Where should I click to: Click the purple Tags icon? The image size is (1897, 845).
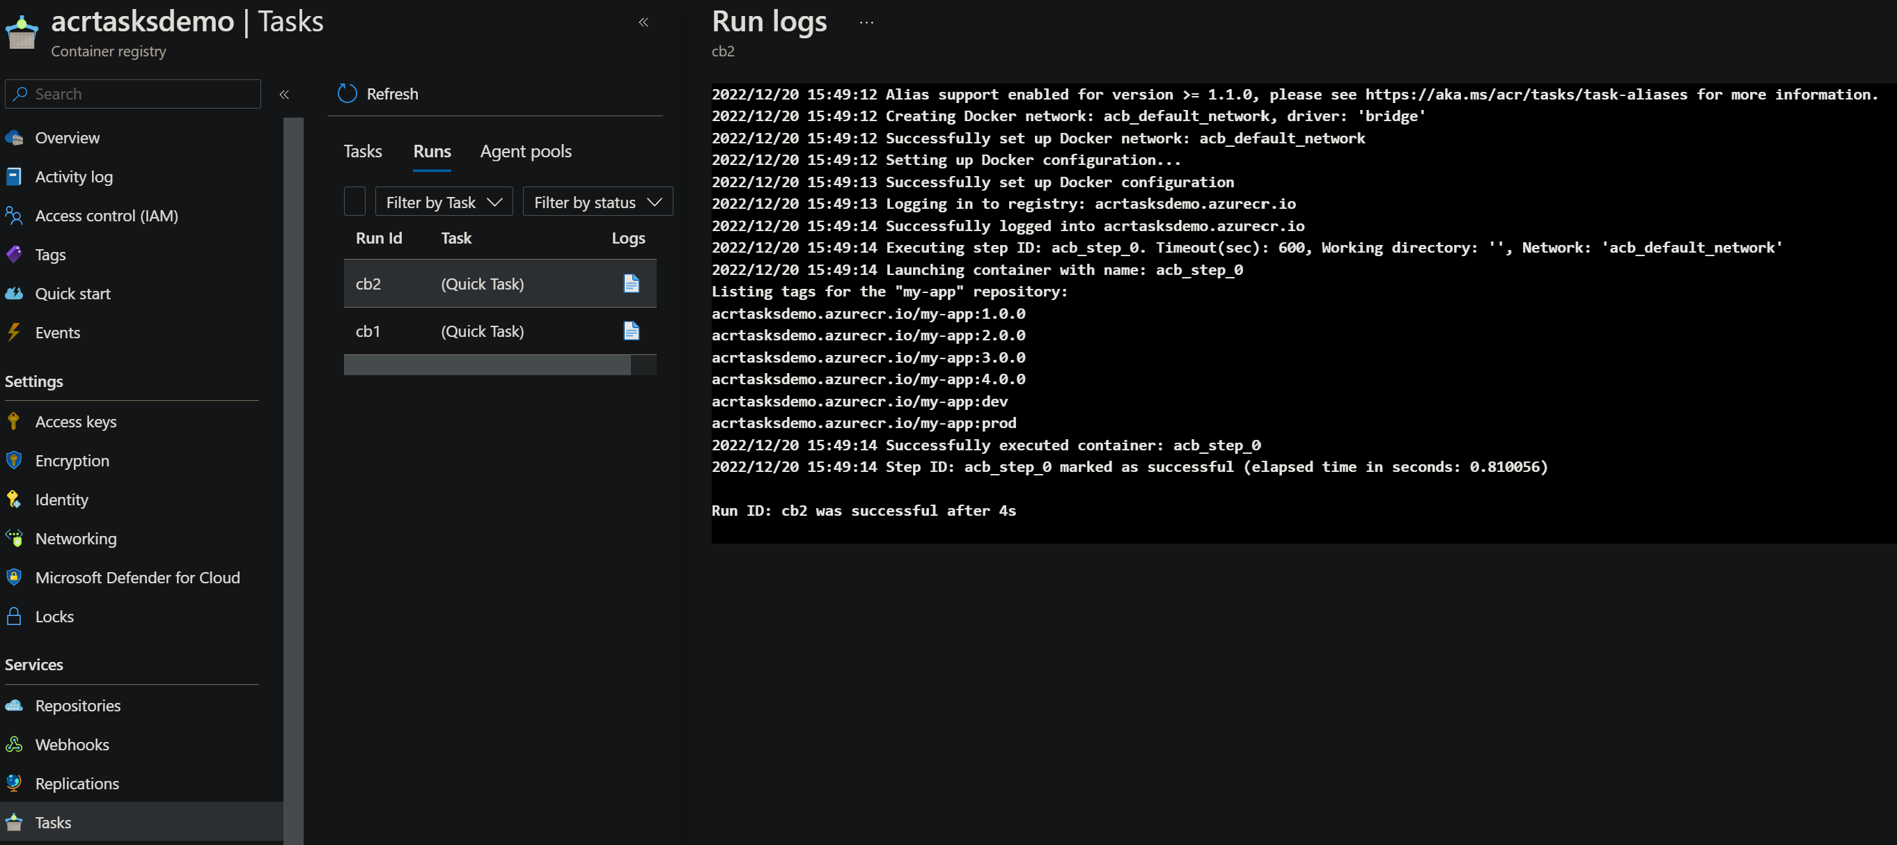(x=14, y=255)
